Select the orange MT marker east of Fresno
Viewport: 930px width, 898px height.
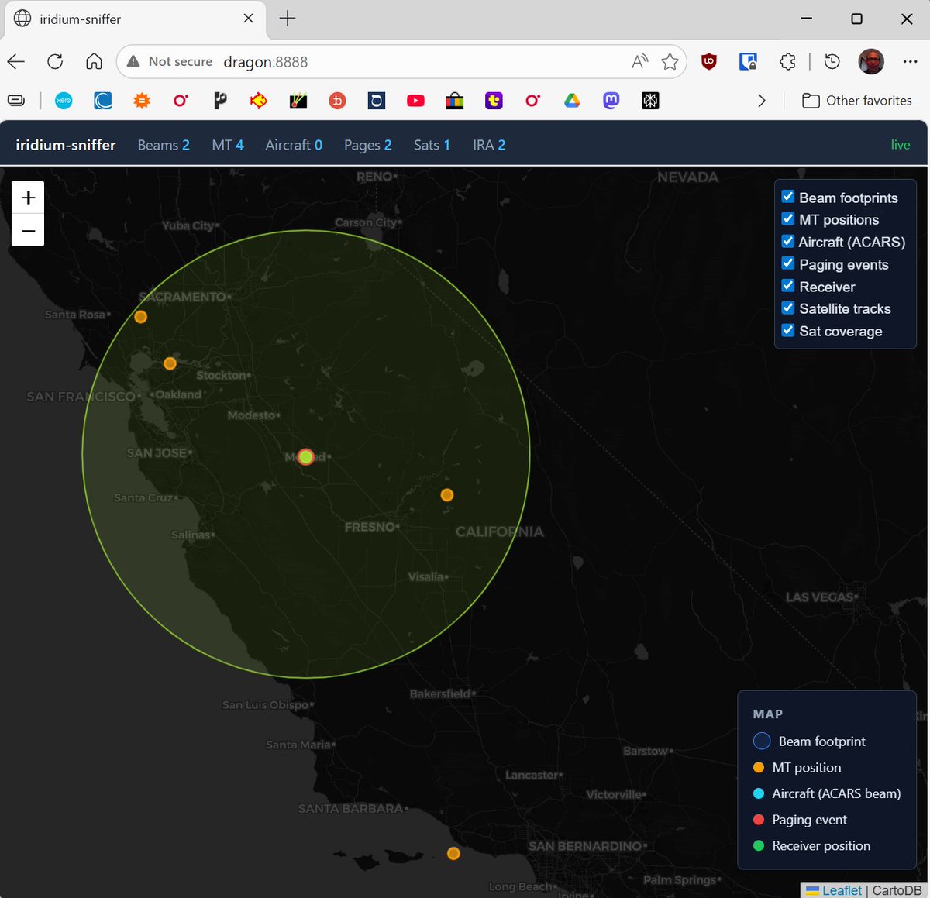pyautogui.click(x=446, y=495)
